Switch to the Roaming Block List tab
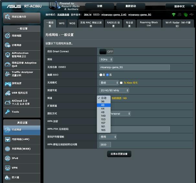The image size is (196, 183). tap(149, 24)
